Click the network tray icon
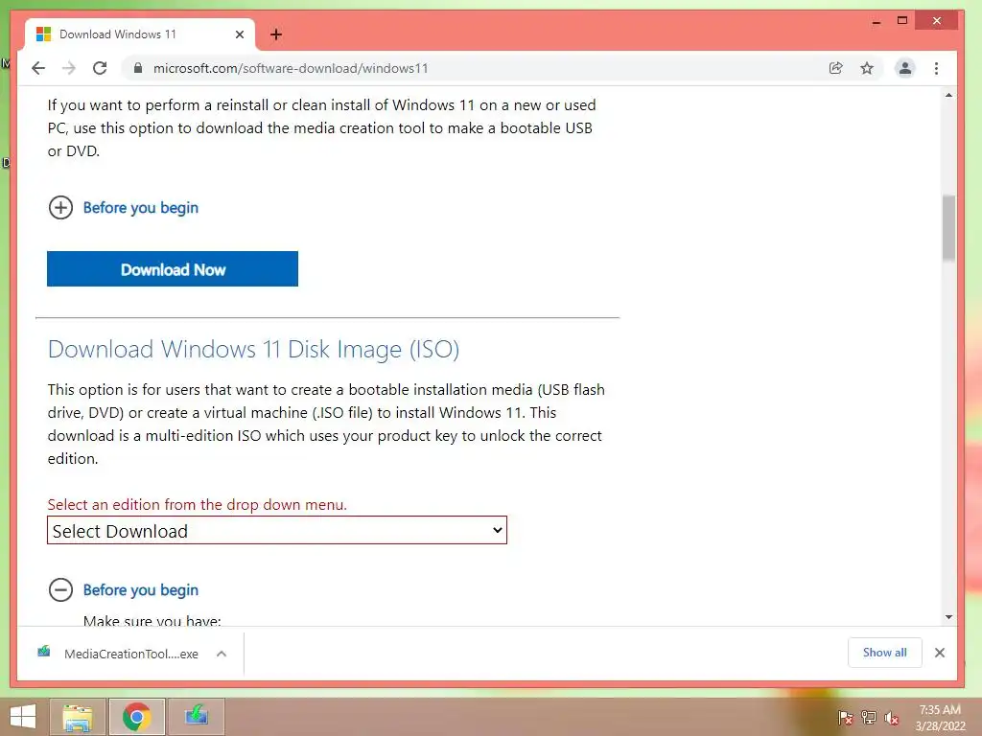This screenshot has height=736, width=982. coord(869,718)
